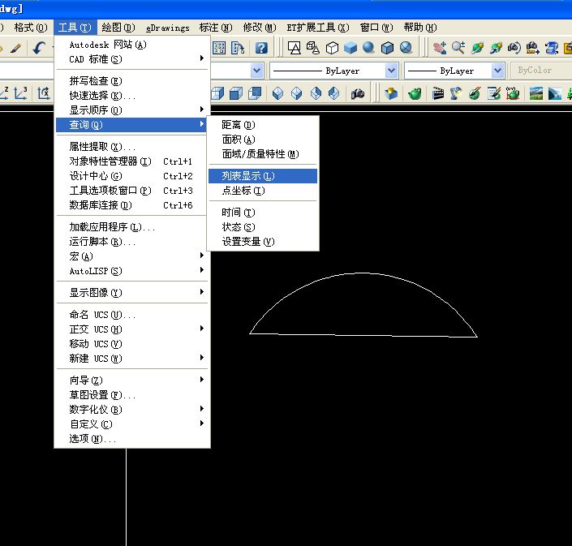Open the 标注 menu
This screenshot has width=572, height=546.
(216, 28)
